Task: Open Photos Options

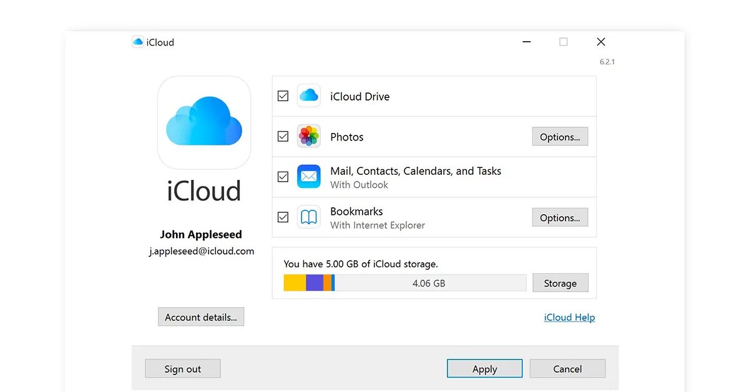Action: 560,137
